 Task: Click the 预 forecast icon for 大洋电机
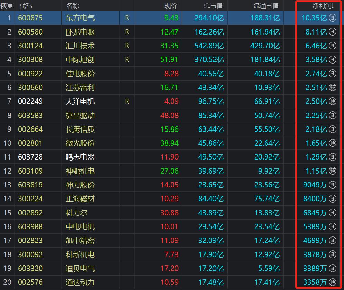pos(333,101)
